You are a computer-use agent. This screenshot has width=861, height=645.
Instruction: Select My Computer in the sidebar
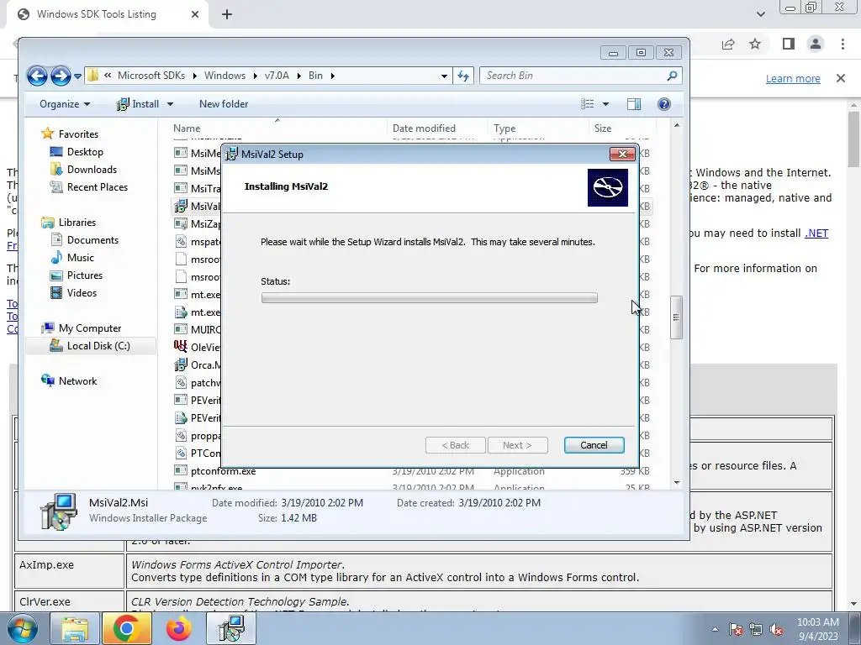point(89,328)
